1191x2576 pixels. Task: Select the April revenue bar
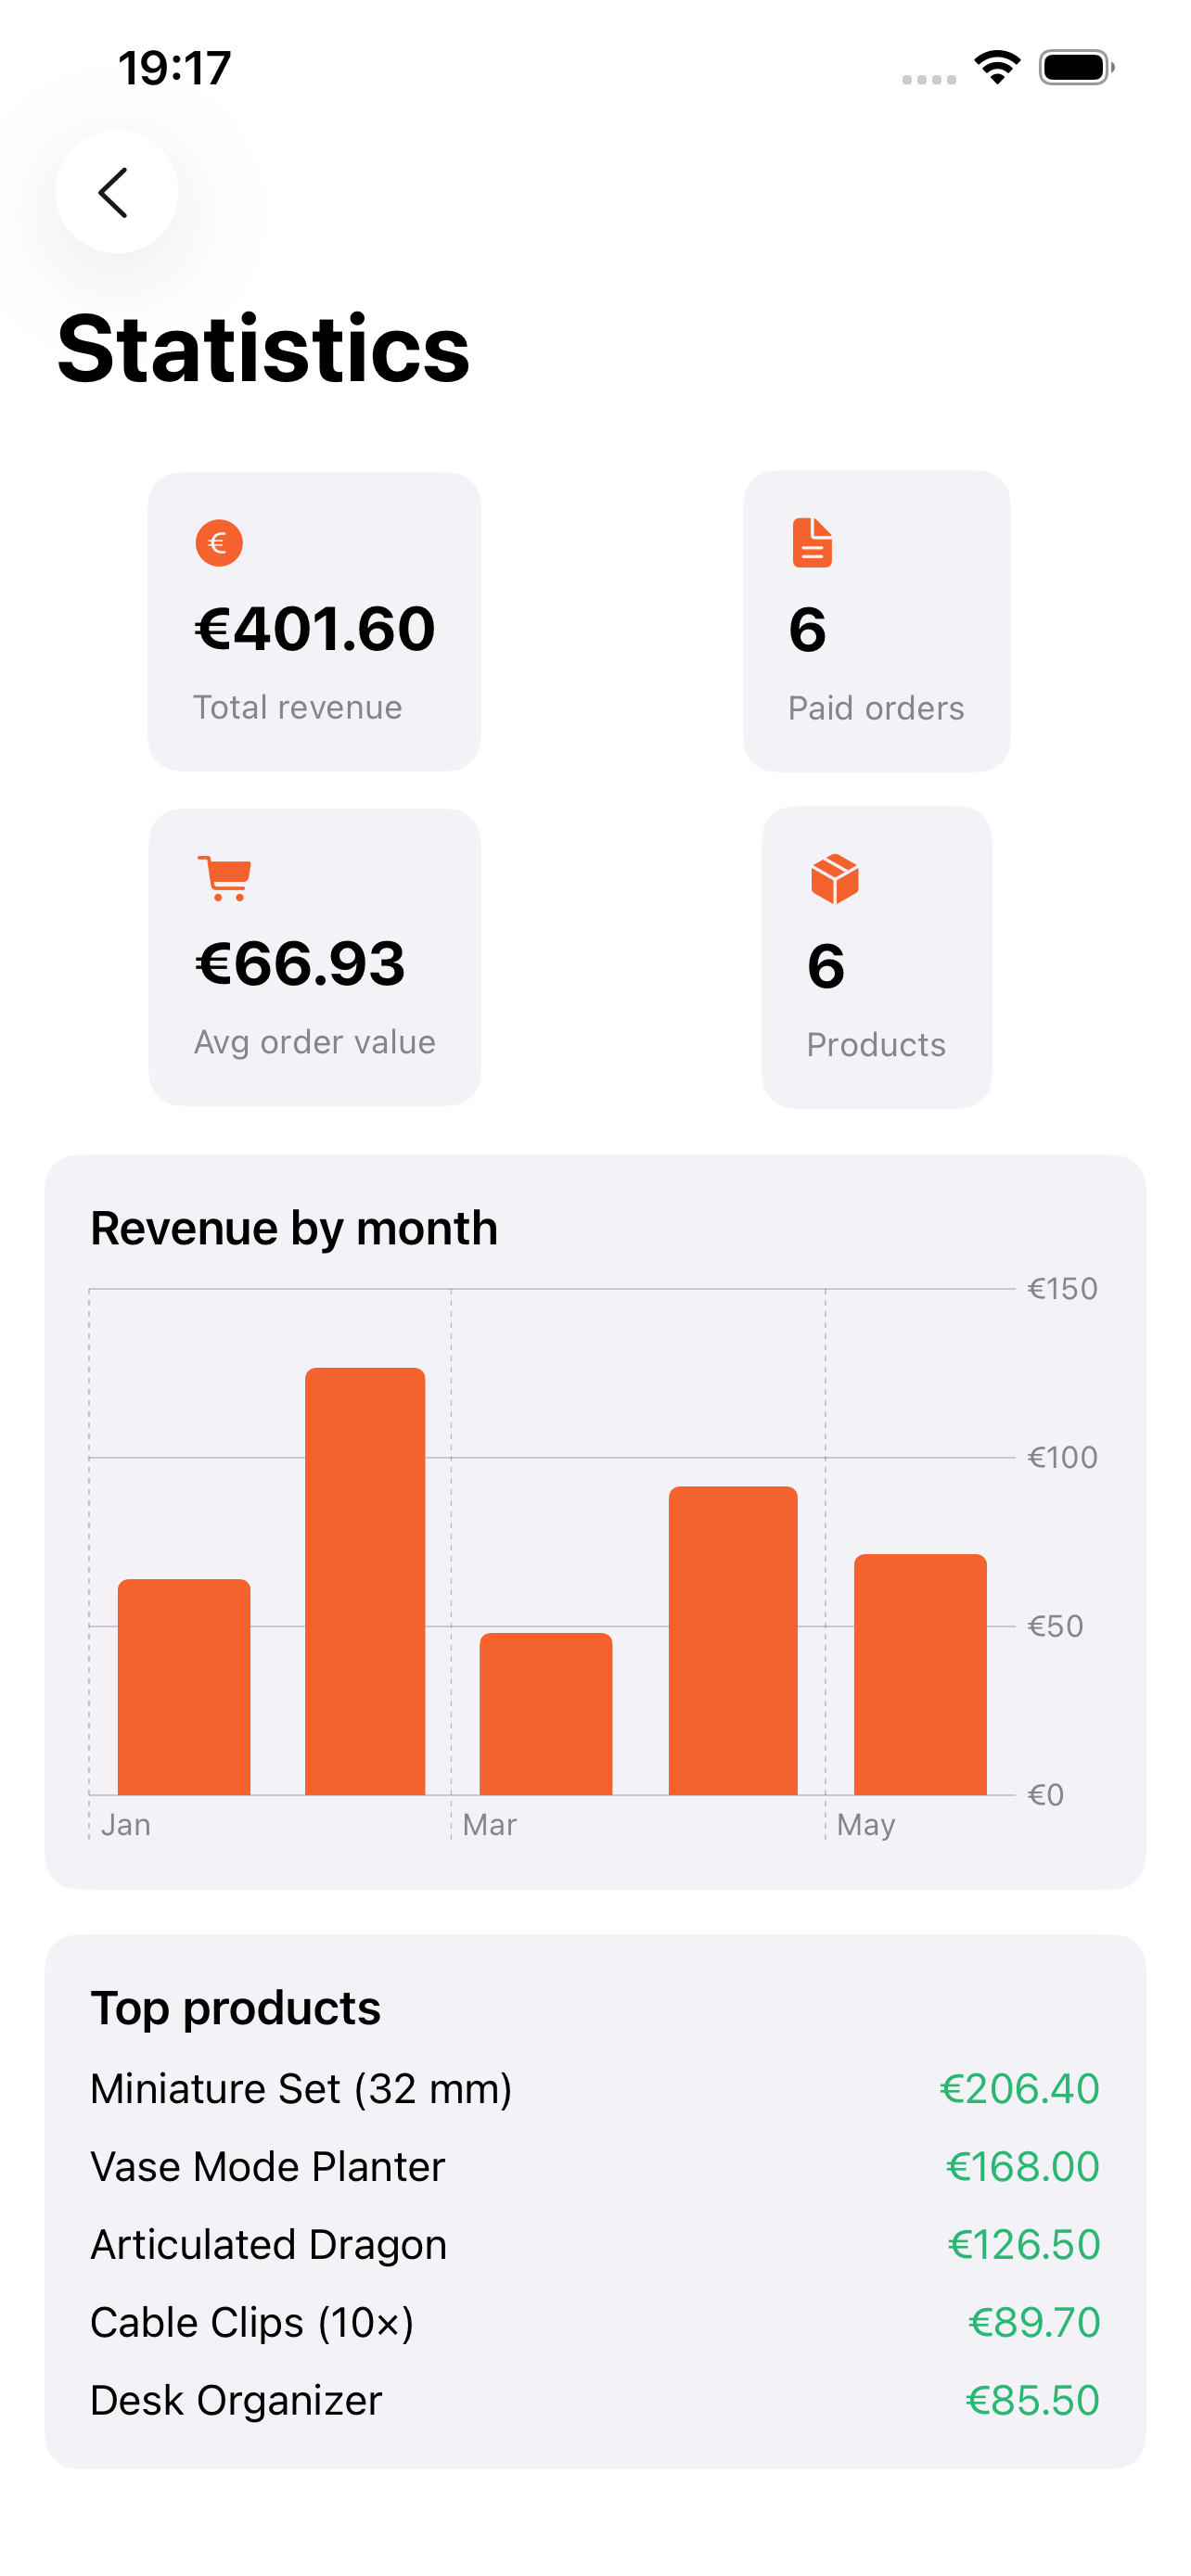tap(733, 1640)
